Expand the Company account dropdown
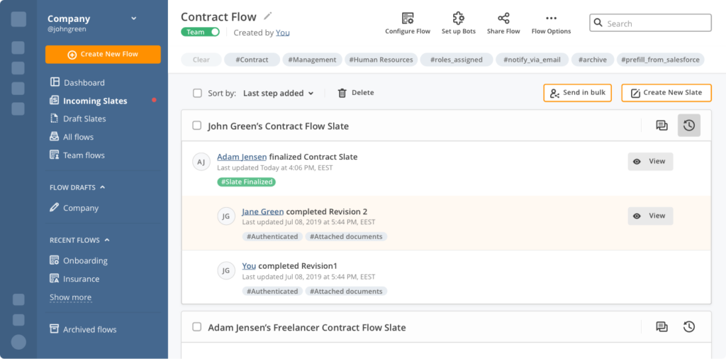Image resolution: width=726 pixels, height=359 pixels. pyautogui.click(x=133, y=18)
